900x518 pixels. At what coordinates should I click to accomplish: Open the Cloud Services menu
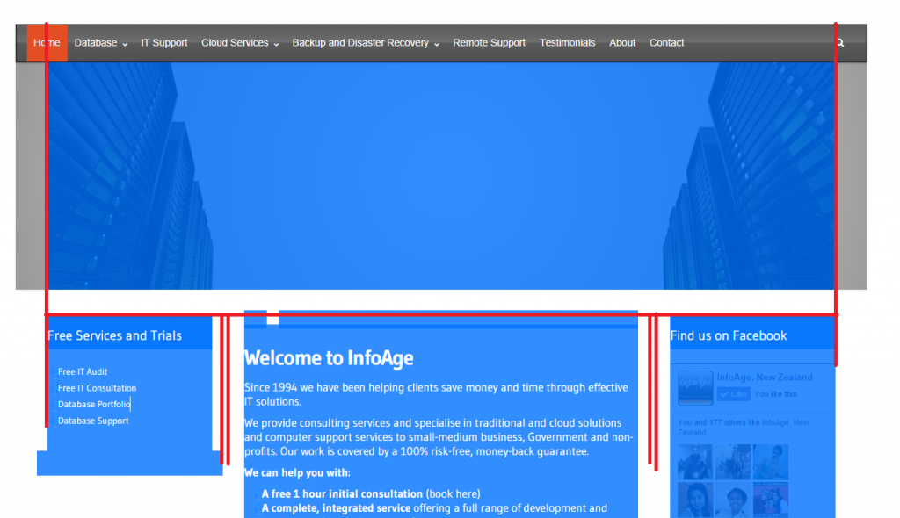coord(235,43)
